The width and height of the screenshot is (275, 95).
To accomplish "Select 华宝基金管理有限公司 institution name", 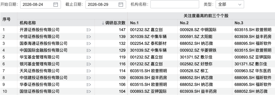I will pos(39,57).
